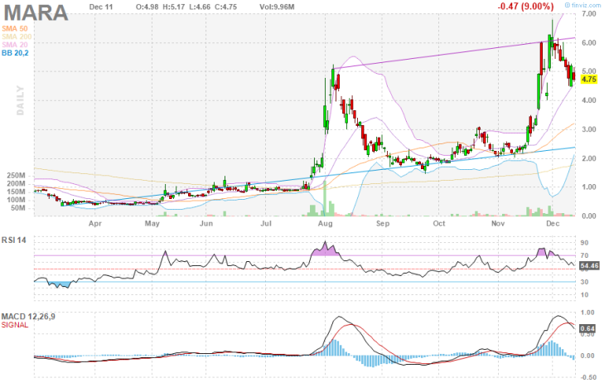Click the 6.00 price axis label

(x=589, y=43)
